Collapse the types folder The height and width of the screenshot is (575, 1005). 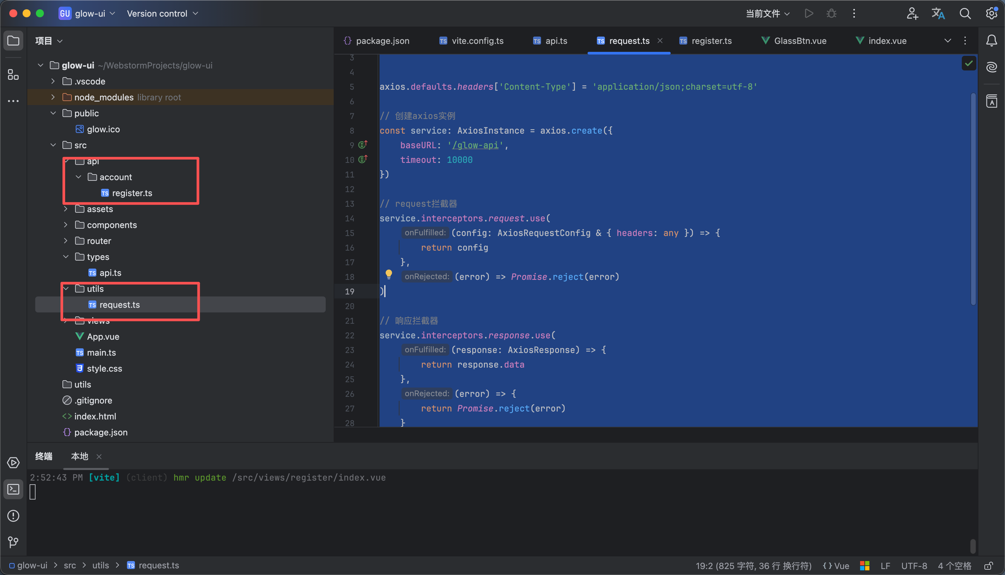[x=65, y=257]
